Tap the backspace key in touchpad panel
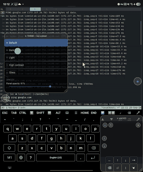Viewport: 143px width, 172px height. click(x=110, y=168)
